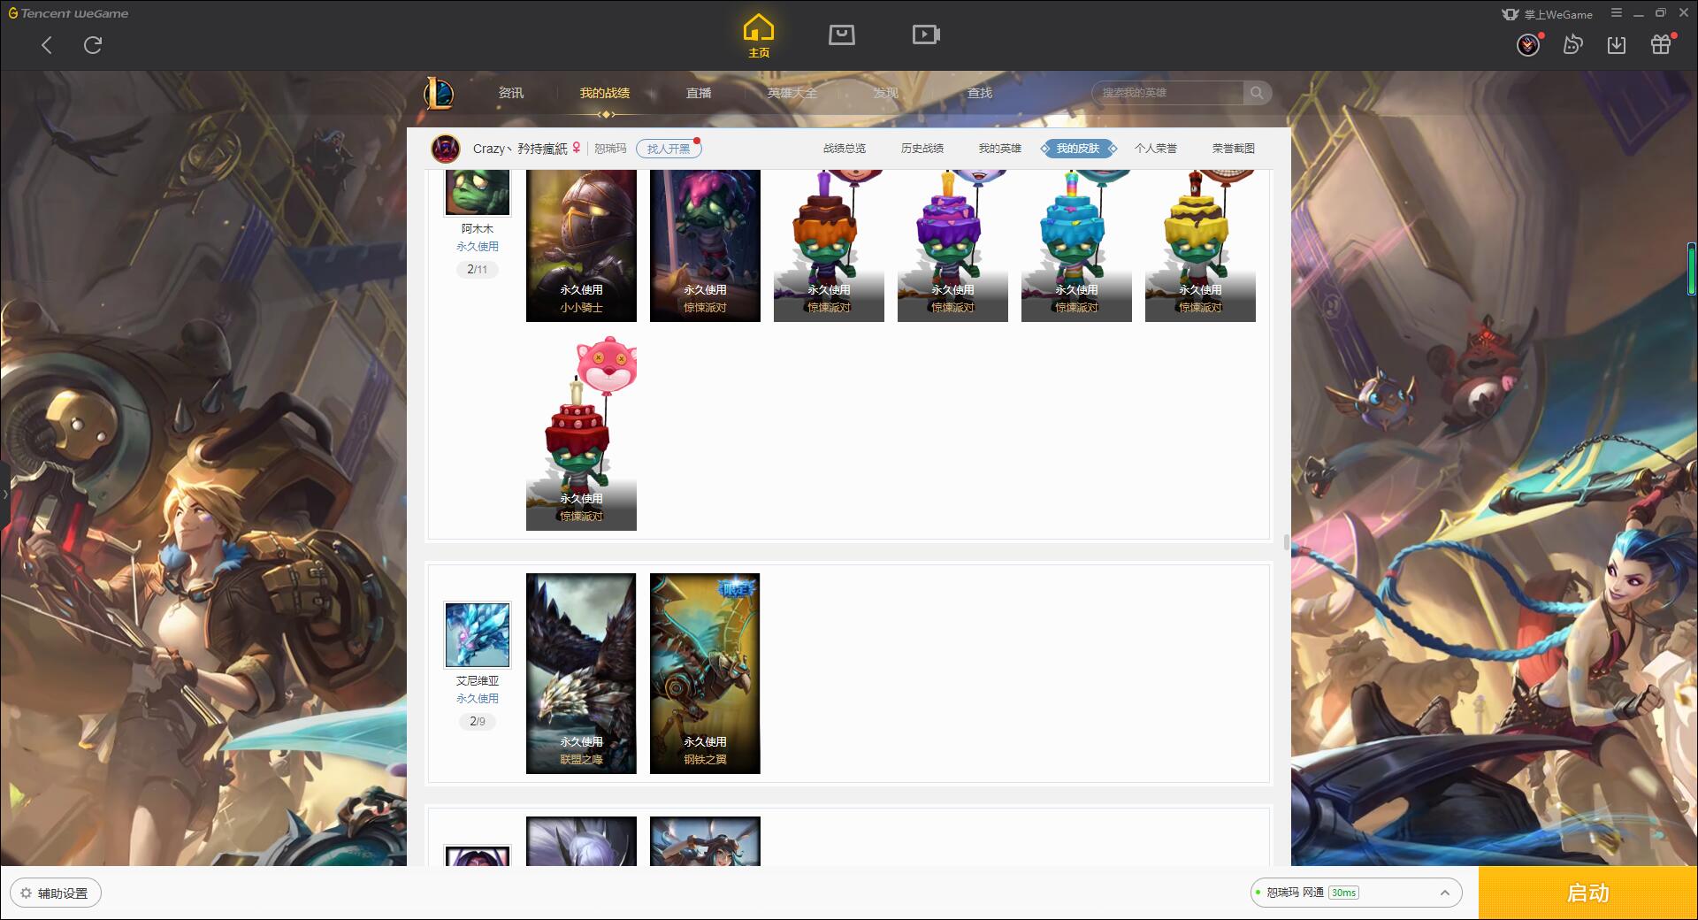
Task: Select the 我的皮肤 sub-tab
Action: click(1078, 149)
